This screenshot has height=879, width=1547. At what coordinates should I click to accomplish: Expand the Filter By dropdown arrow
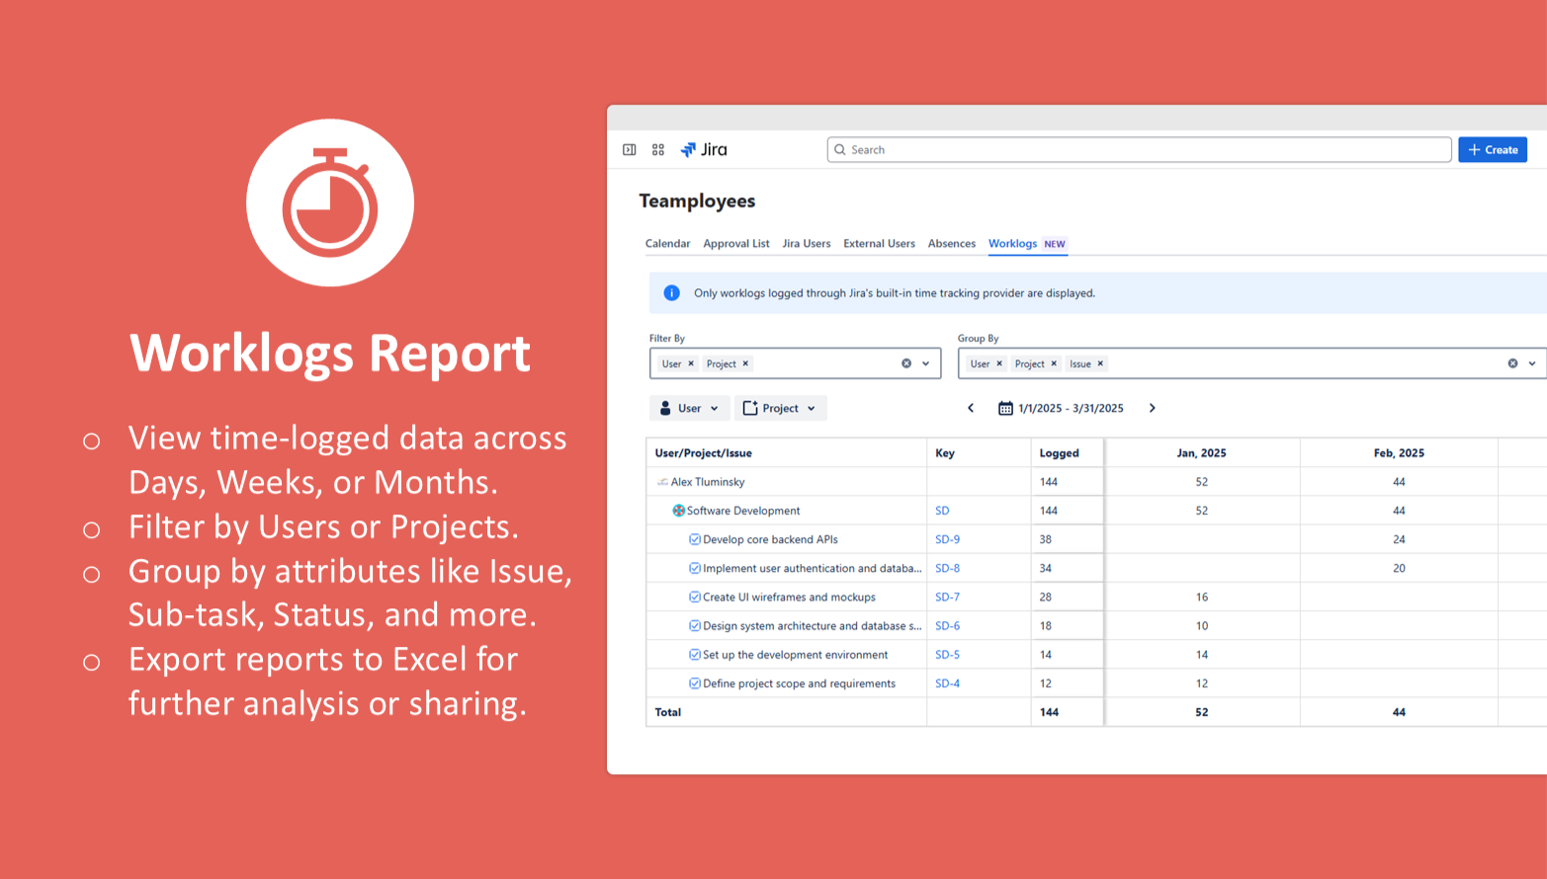pyautogui.click(x=926, y=363)
